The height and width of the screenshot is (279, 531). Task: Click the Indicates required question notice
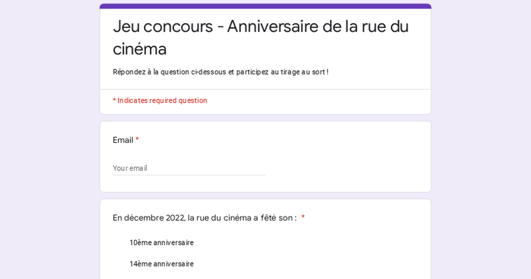click(x=160, y=101)
